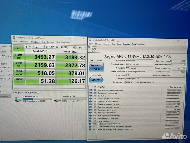Click the power-on count value 3 раз
The width and height of the screenshot is (190, 143).
click(178, 72)
